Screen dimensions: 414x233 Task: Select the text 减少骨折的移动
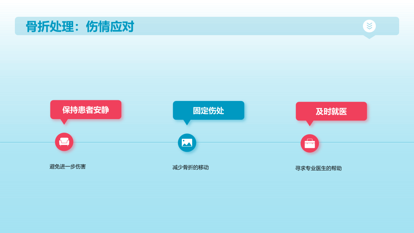[x=191, y=167]
